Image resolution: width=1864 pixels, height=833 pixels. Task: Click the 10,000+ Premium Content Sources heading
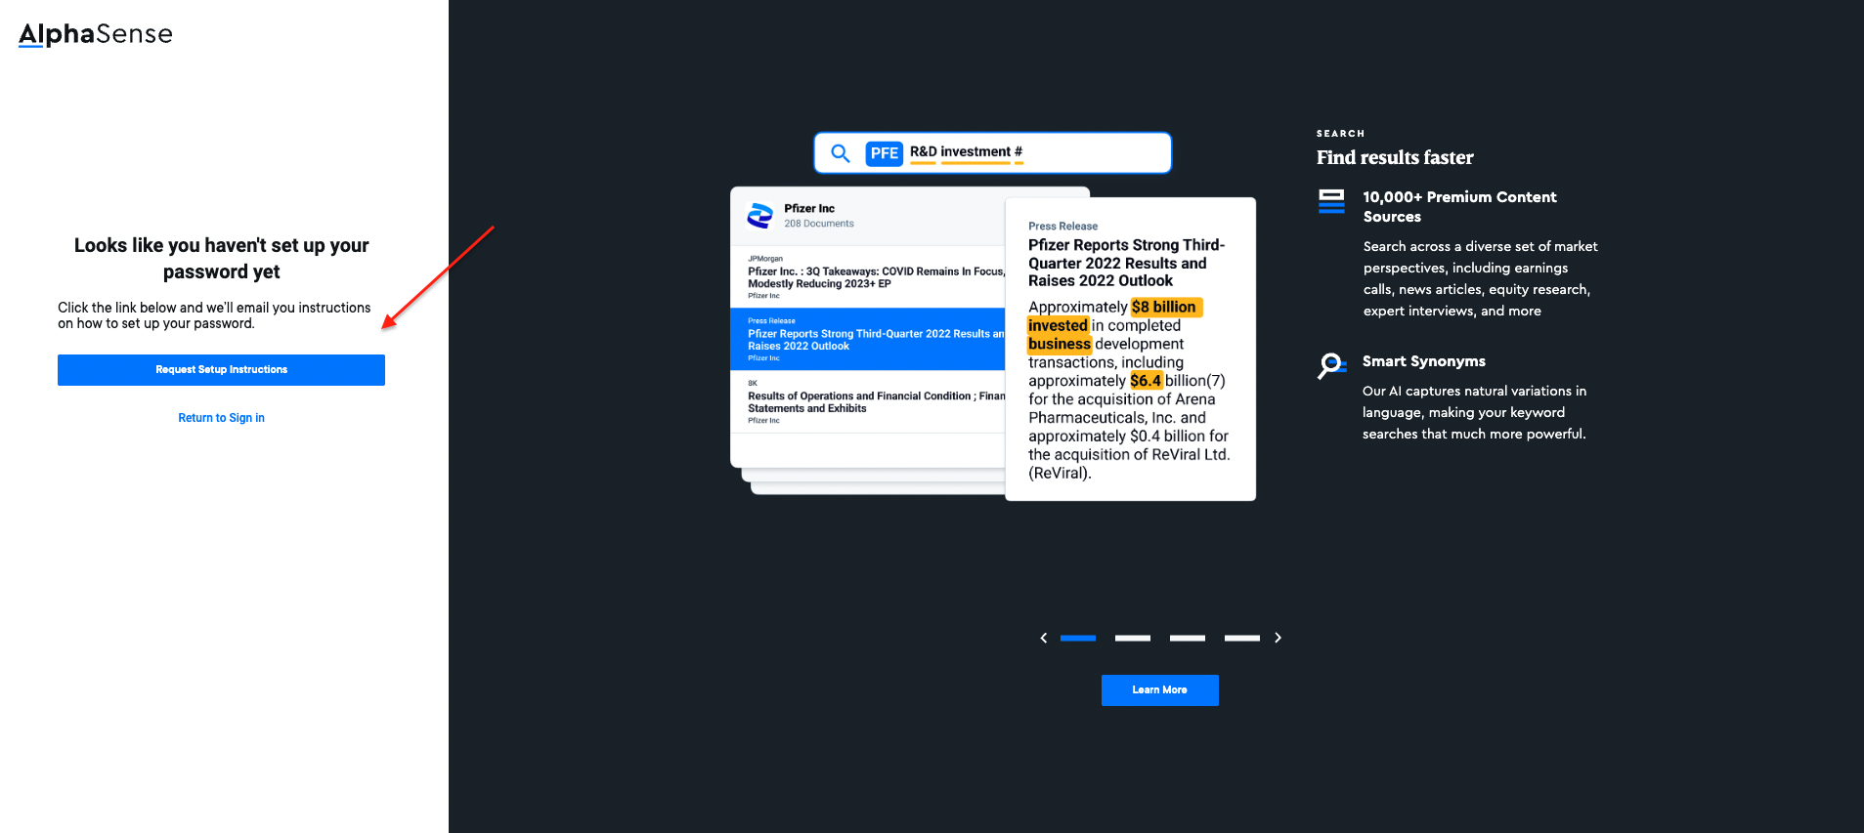(x=1459, y=207)
